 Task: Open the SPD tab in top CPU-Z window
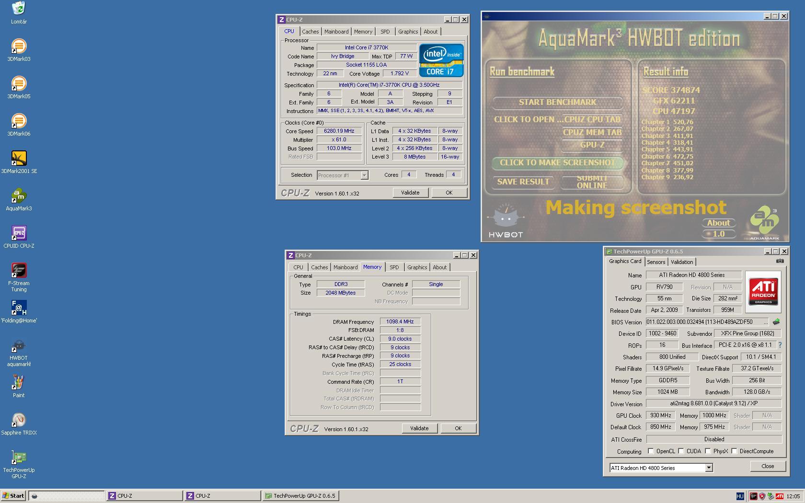385,32
